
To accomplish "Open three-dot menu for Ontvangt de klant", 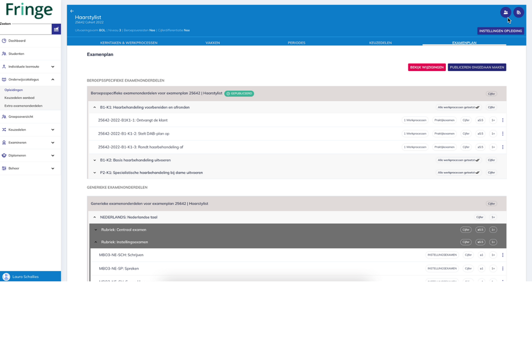I will point(502,120).
